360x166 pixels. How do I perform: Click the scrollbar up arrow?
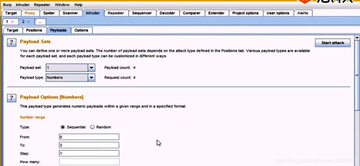point(357,37)
